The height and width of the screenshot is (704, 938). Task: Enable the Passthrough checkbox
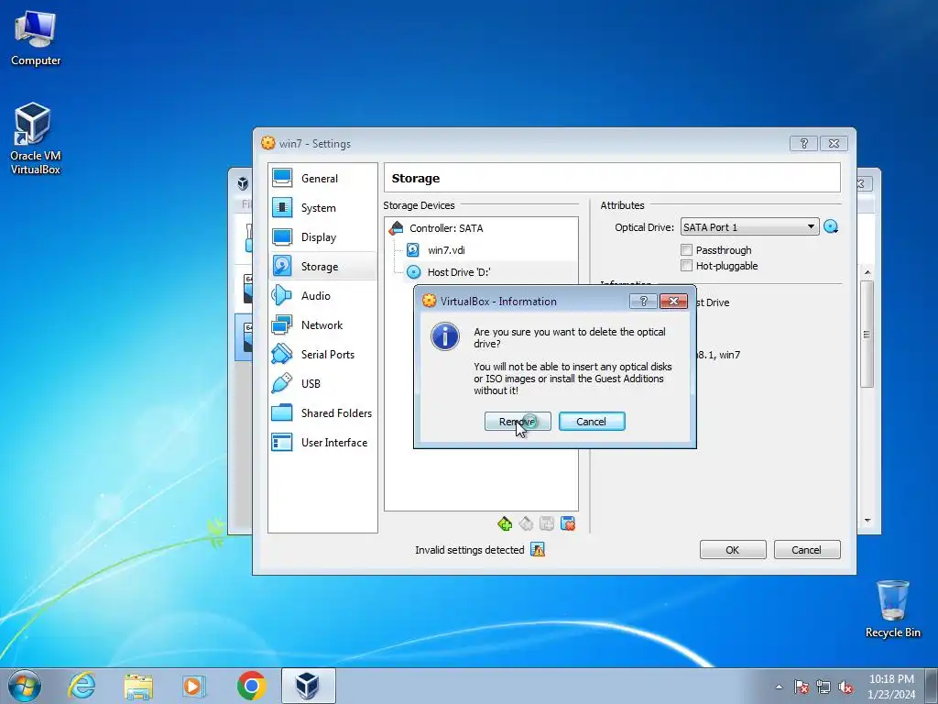687,250
